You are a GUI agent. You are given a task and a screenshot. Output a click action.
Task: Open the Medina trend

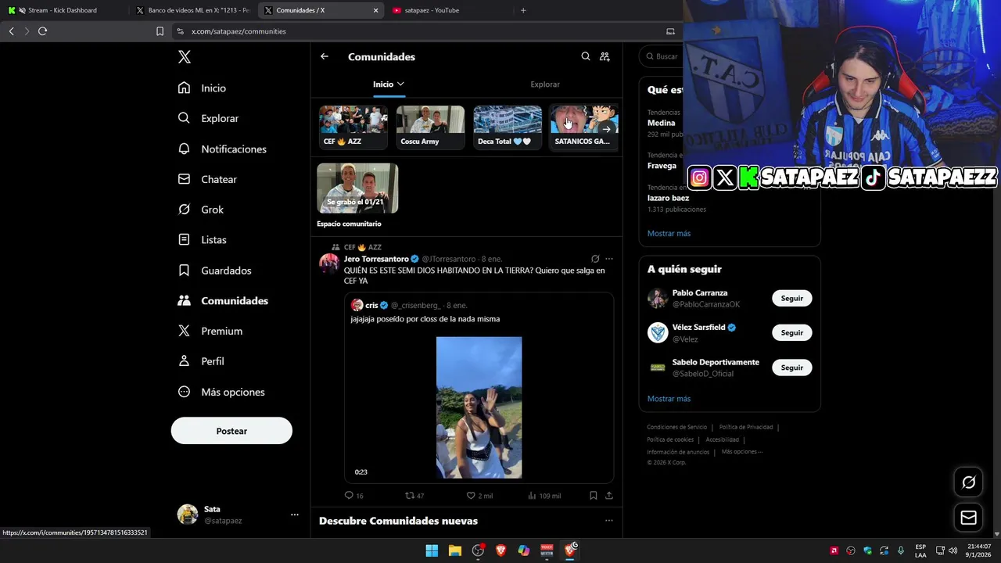tap(661, 123)
